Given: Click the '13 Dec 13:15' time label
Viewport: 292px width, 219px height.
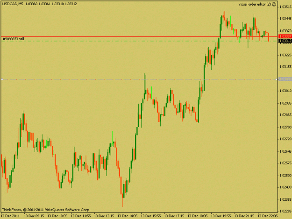Looking at the screenshot, I should coord(104,216).
